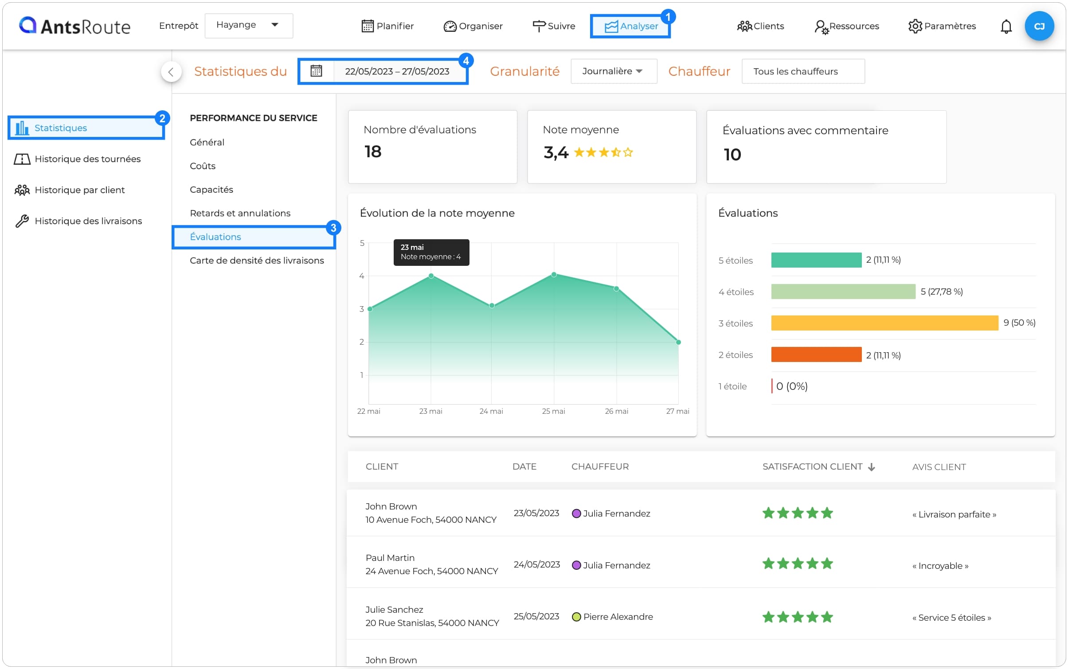Click the Organiser gauge icon
The image size is (1068, 669).
click(450, 27)
